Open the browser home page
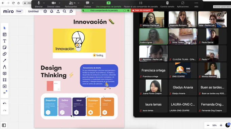This screenshot has width=231, height=129. pos(18,3)
